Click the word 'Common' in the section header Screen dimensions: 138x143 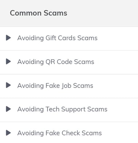26,13
